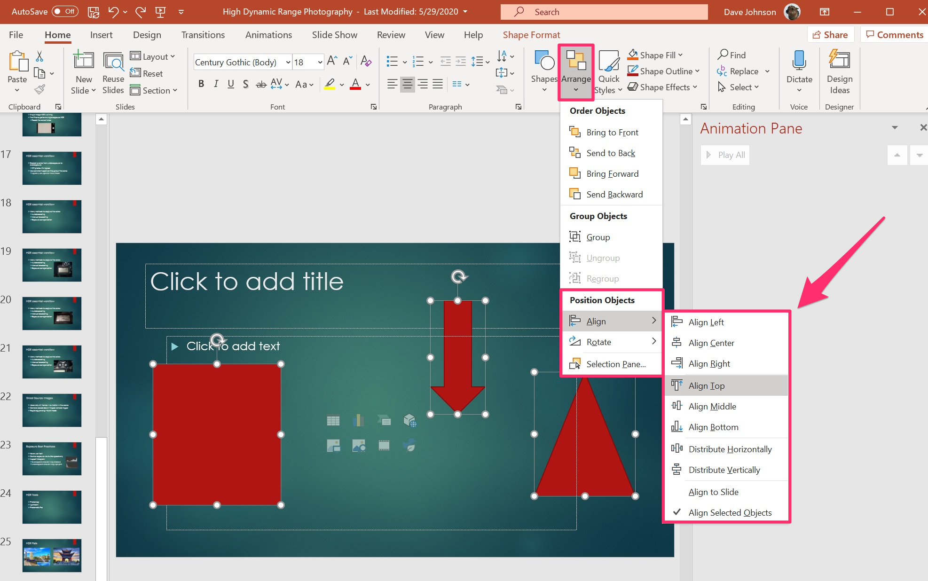The width and height of the screenshot is (928, 581).
Task: Click Send to Back option
Action: 610,153
